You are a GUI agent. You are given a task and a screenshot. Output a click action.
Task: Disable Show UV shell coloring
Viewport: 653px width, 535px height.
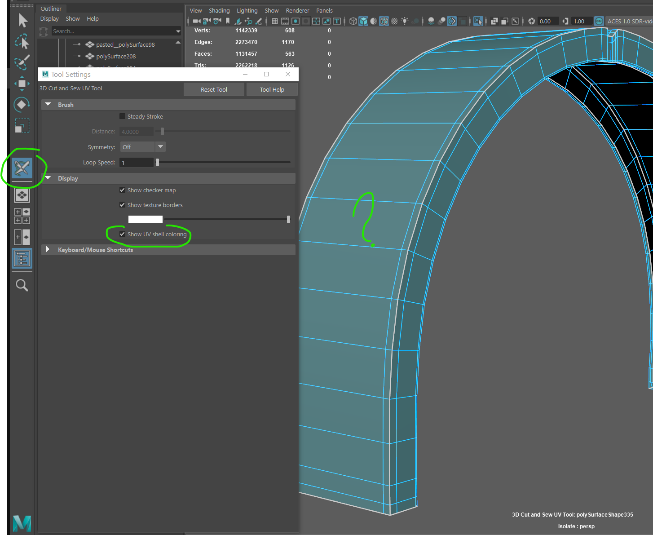[122, 234]
